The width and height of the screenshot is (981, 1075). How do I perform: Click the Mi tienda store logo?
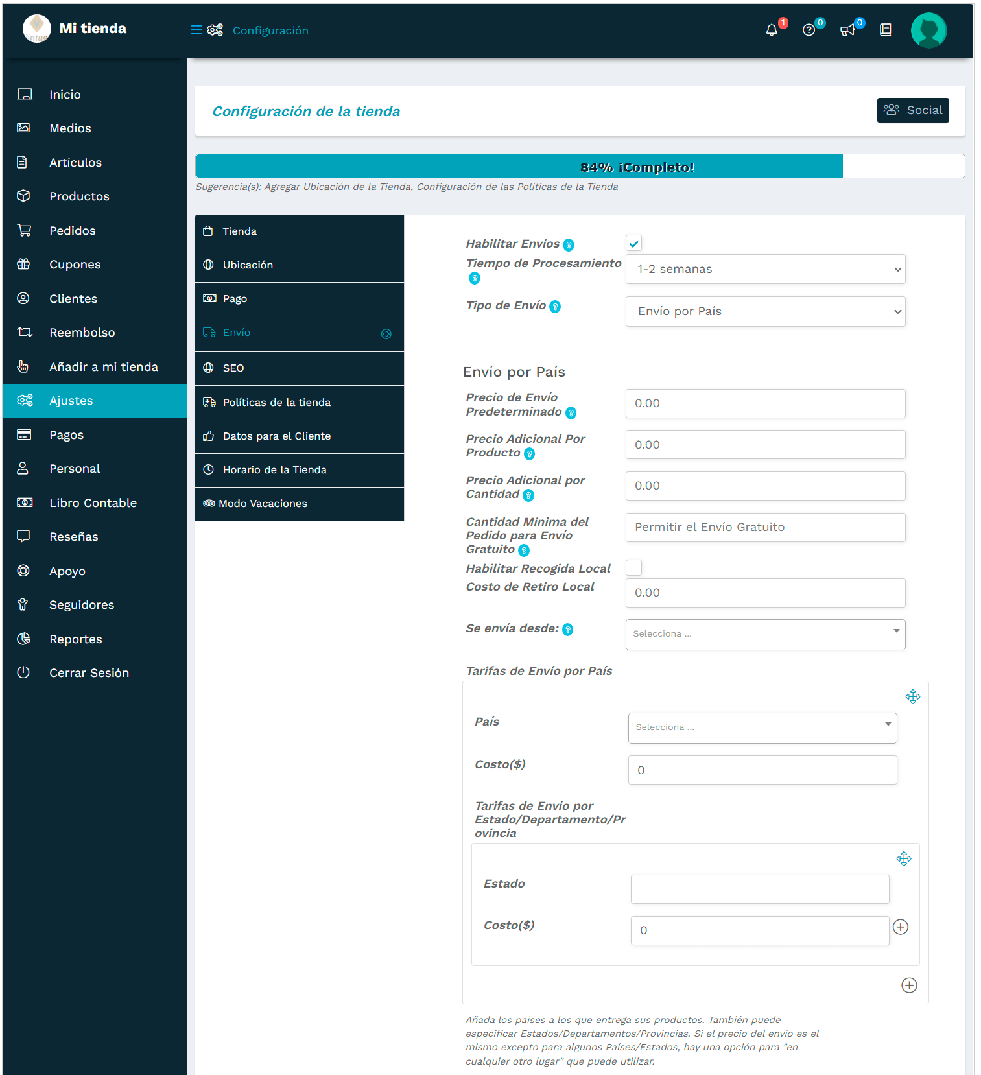[37, 29]
